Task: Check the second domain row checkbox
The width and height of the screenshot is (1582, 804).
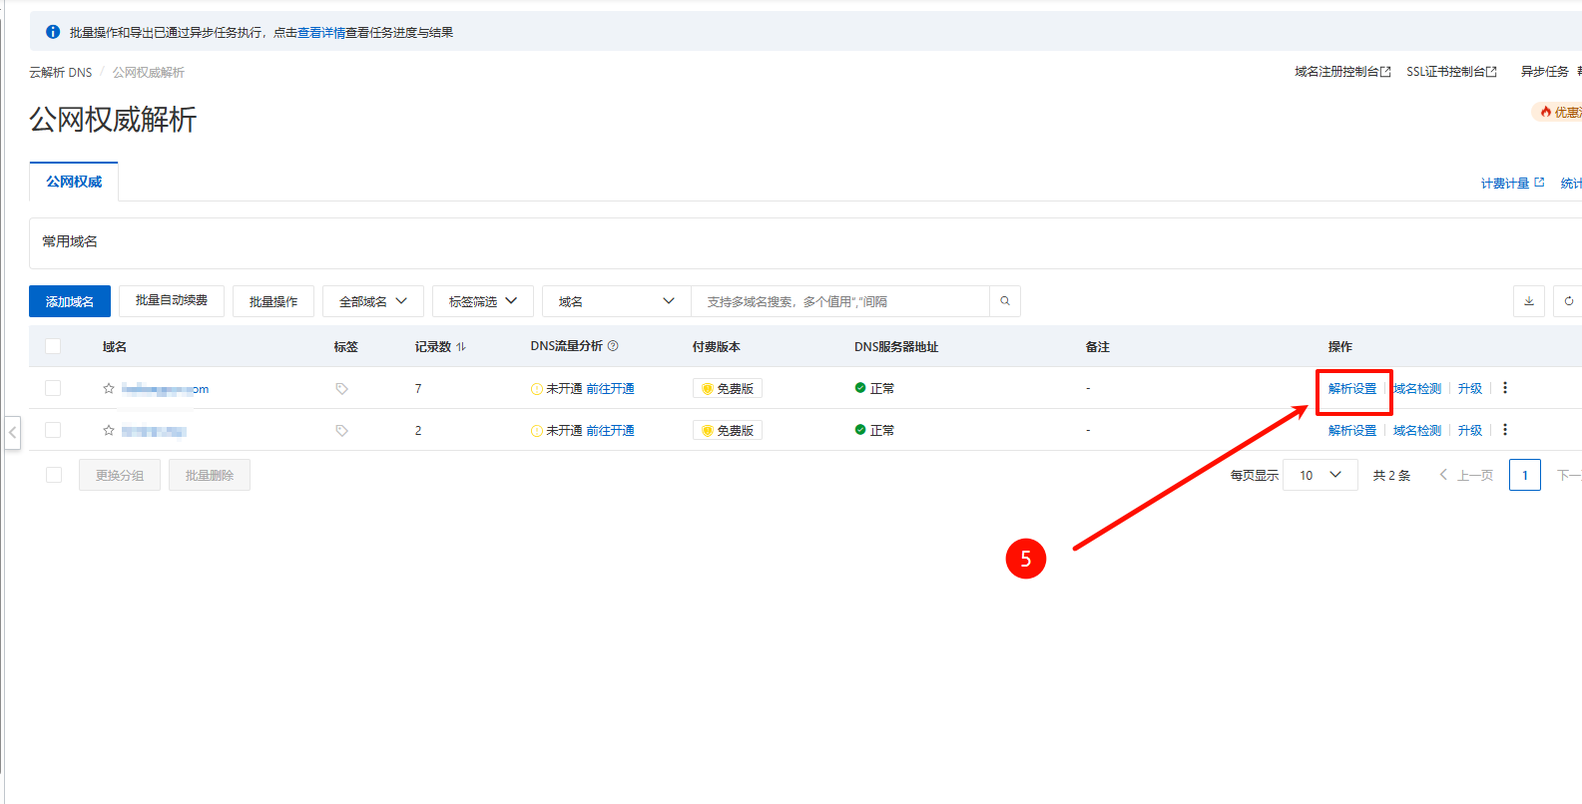Action: (x=53, y=430)
